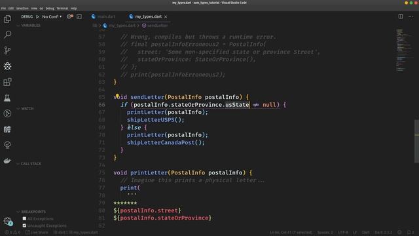Click the feedback smiley in status bar
419x236 pixels.
(399, 232)
